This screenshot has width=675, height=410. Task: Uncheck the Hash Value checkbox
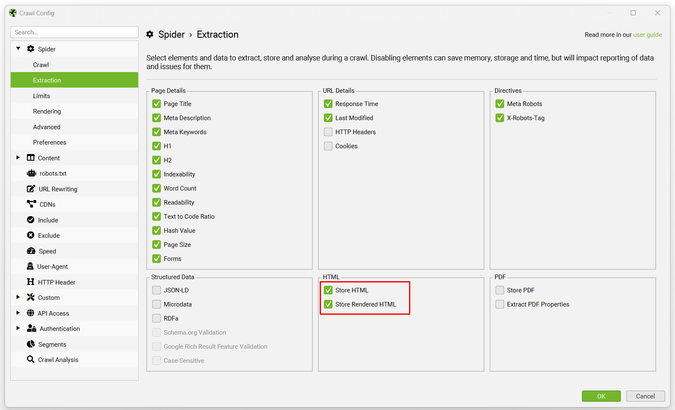pos(156,230)
